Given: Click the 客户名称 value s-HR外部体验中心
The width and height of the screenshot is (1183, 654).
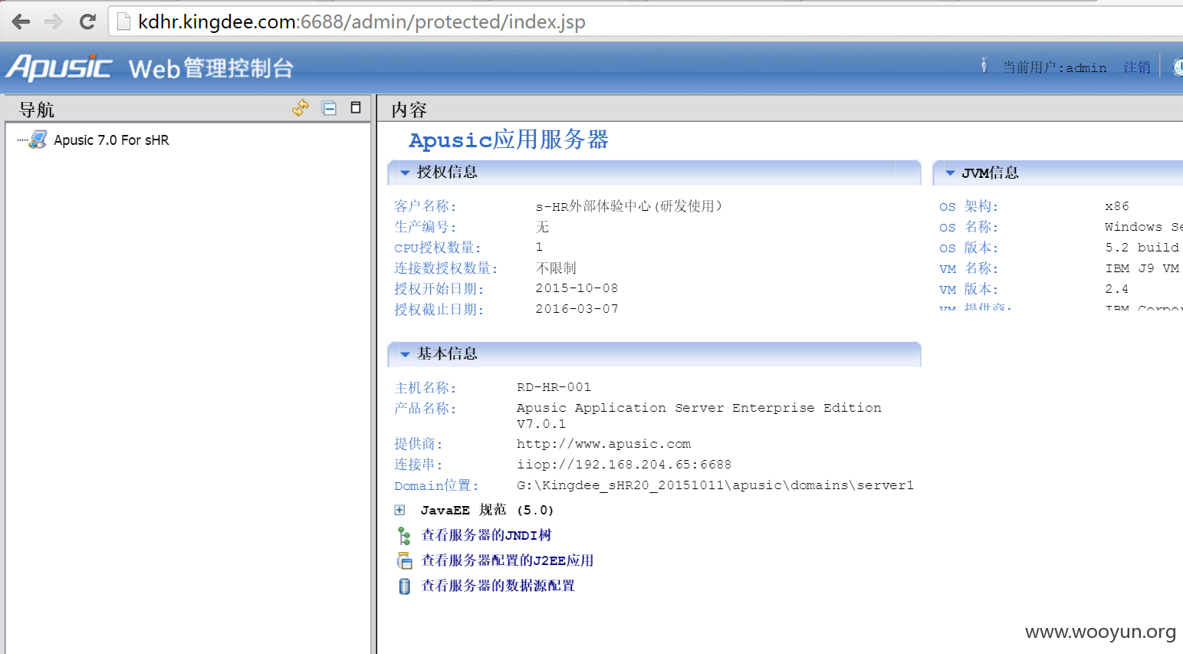Looking at the screenshot, I should (x=629, y=206).
